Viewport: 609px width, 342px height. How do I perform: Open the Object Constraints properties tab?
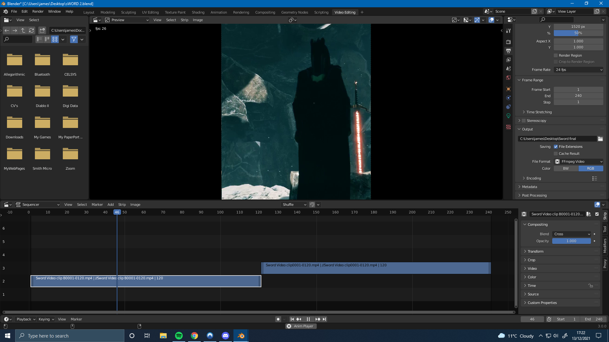[508, 107]
